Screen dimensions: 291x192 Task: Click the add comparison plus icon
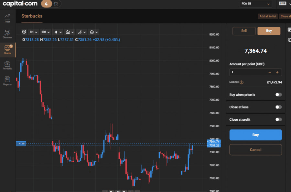tap(24, 32)
